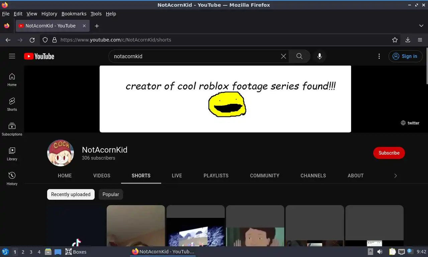Go back with browser back arrow
The width and height of the screenshot is (428, 257).
(8, 40)
